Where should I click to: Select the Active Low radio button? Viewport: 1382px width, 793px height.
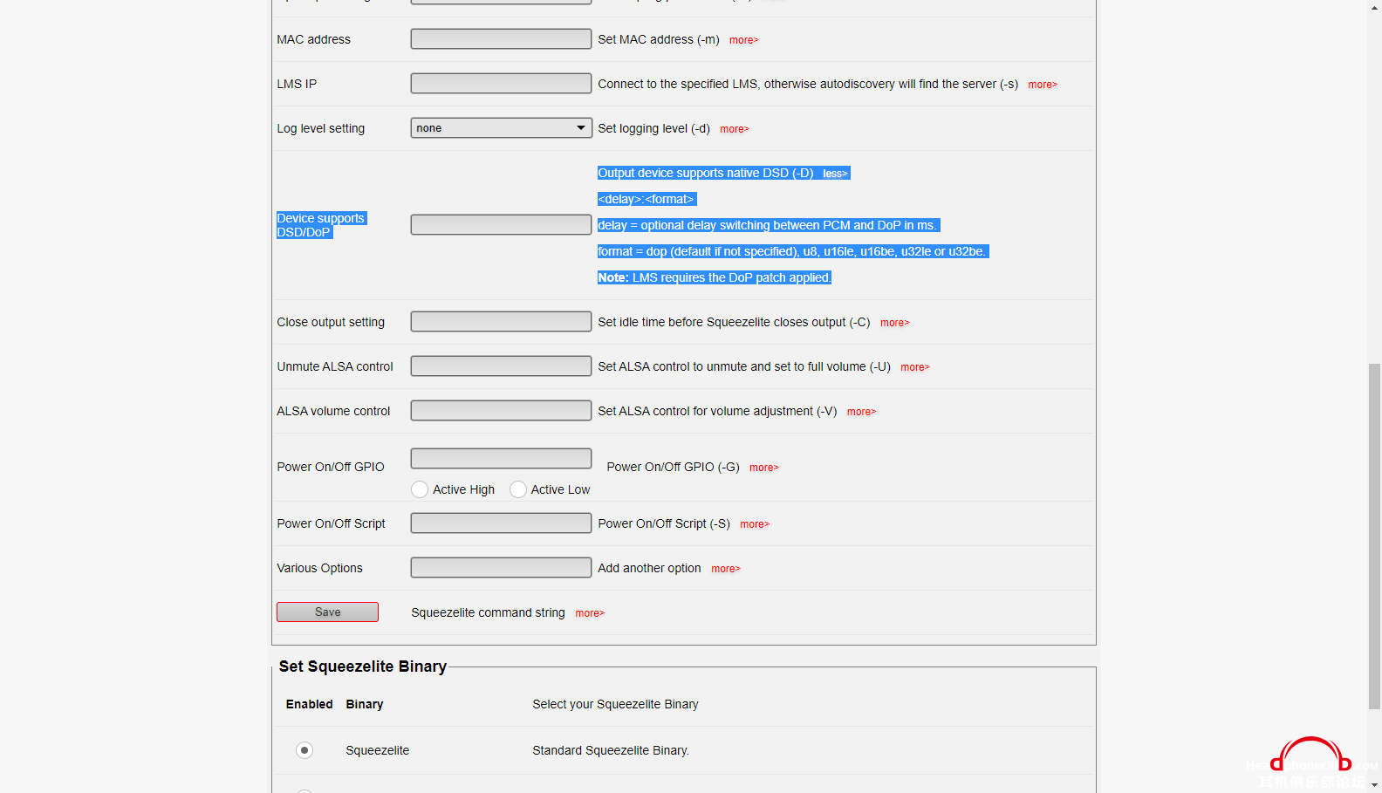click(518, 489)
